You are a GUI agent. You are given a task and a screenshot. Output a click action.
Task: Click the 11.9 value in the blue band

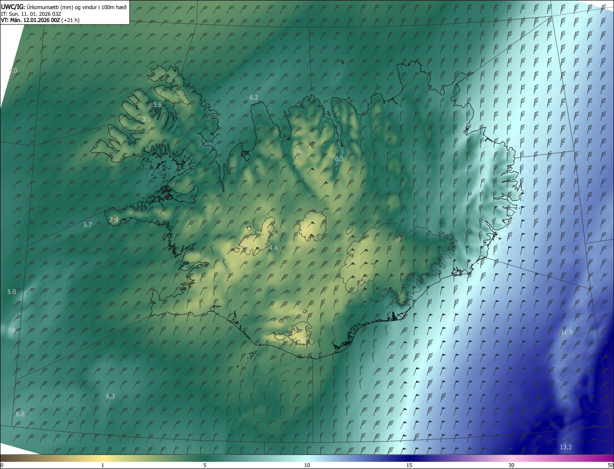coord(567,332)
